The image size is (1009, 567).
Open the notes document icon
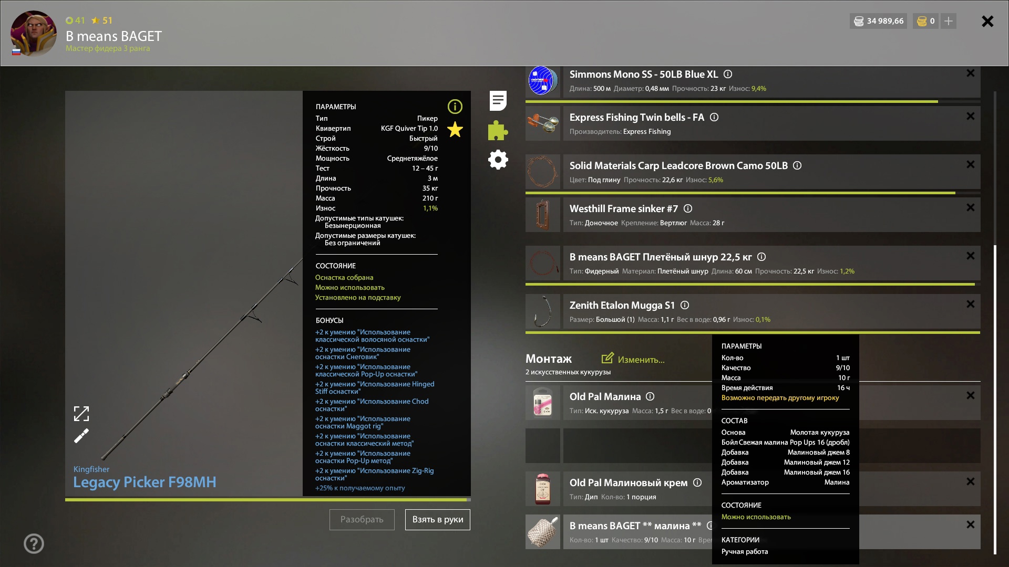click(498, 100)
